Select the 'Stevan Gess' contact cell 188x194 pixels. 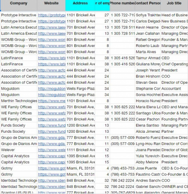[148, 83]
